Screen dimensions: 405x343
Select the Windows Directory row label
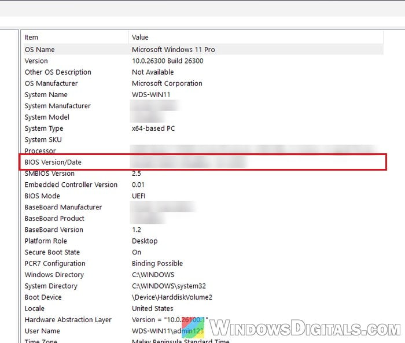[54, 275]
